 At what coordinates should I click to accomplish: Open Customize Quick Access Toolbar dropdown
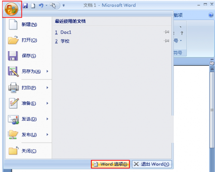click(x=64, y=6)
